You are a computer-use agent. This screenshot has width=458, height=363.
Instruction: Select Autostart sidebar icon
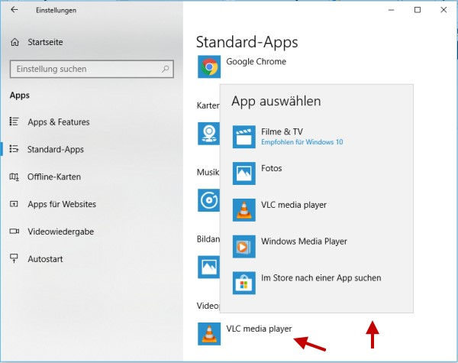(14, 258)
